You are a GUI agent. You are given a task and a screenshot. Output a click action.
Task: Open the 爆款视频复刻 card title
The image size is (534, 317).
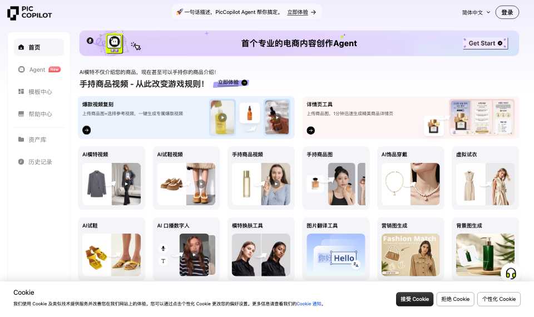[x=98, y=105]
